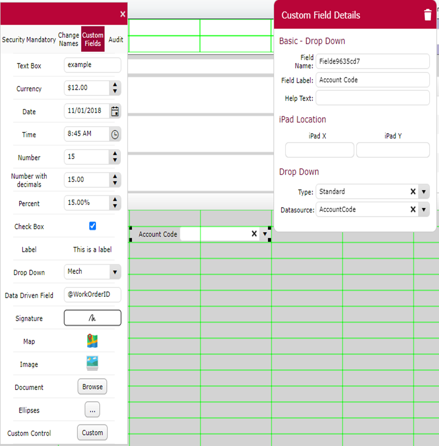Expand the Datasource dropdown arrow

click(x=424, y=210)
